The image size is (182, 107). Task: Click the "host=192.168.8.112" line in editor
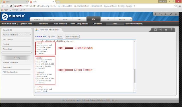tap(45, 64)
